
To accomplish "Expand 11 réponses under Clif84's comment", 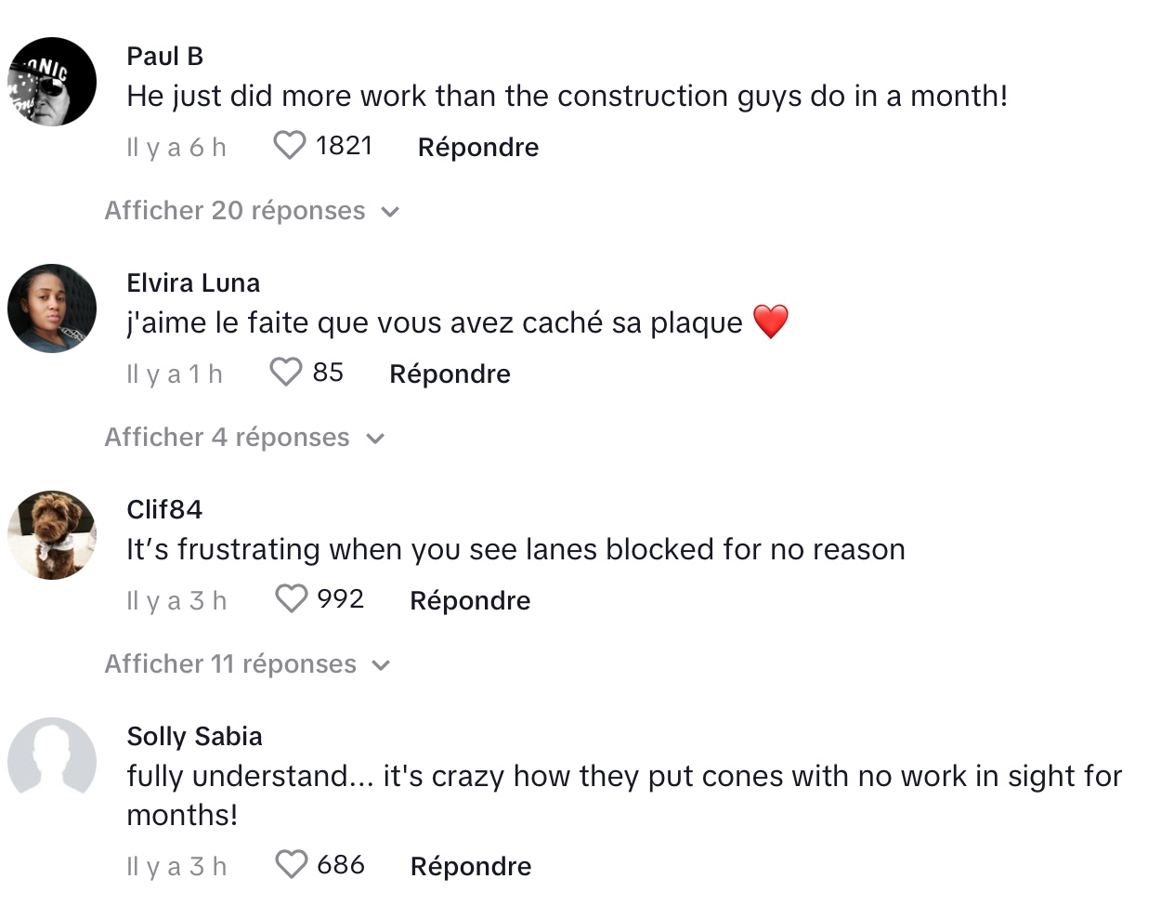I will (247, 664).
